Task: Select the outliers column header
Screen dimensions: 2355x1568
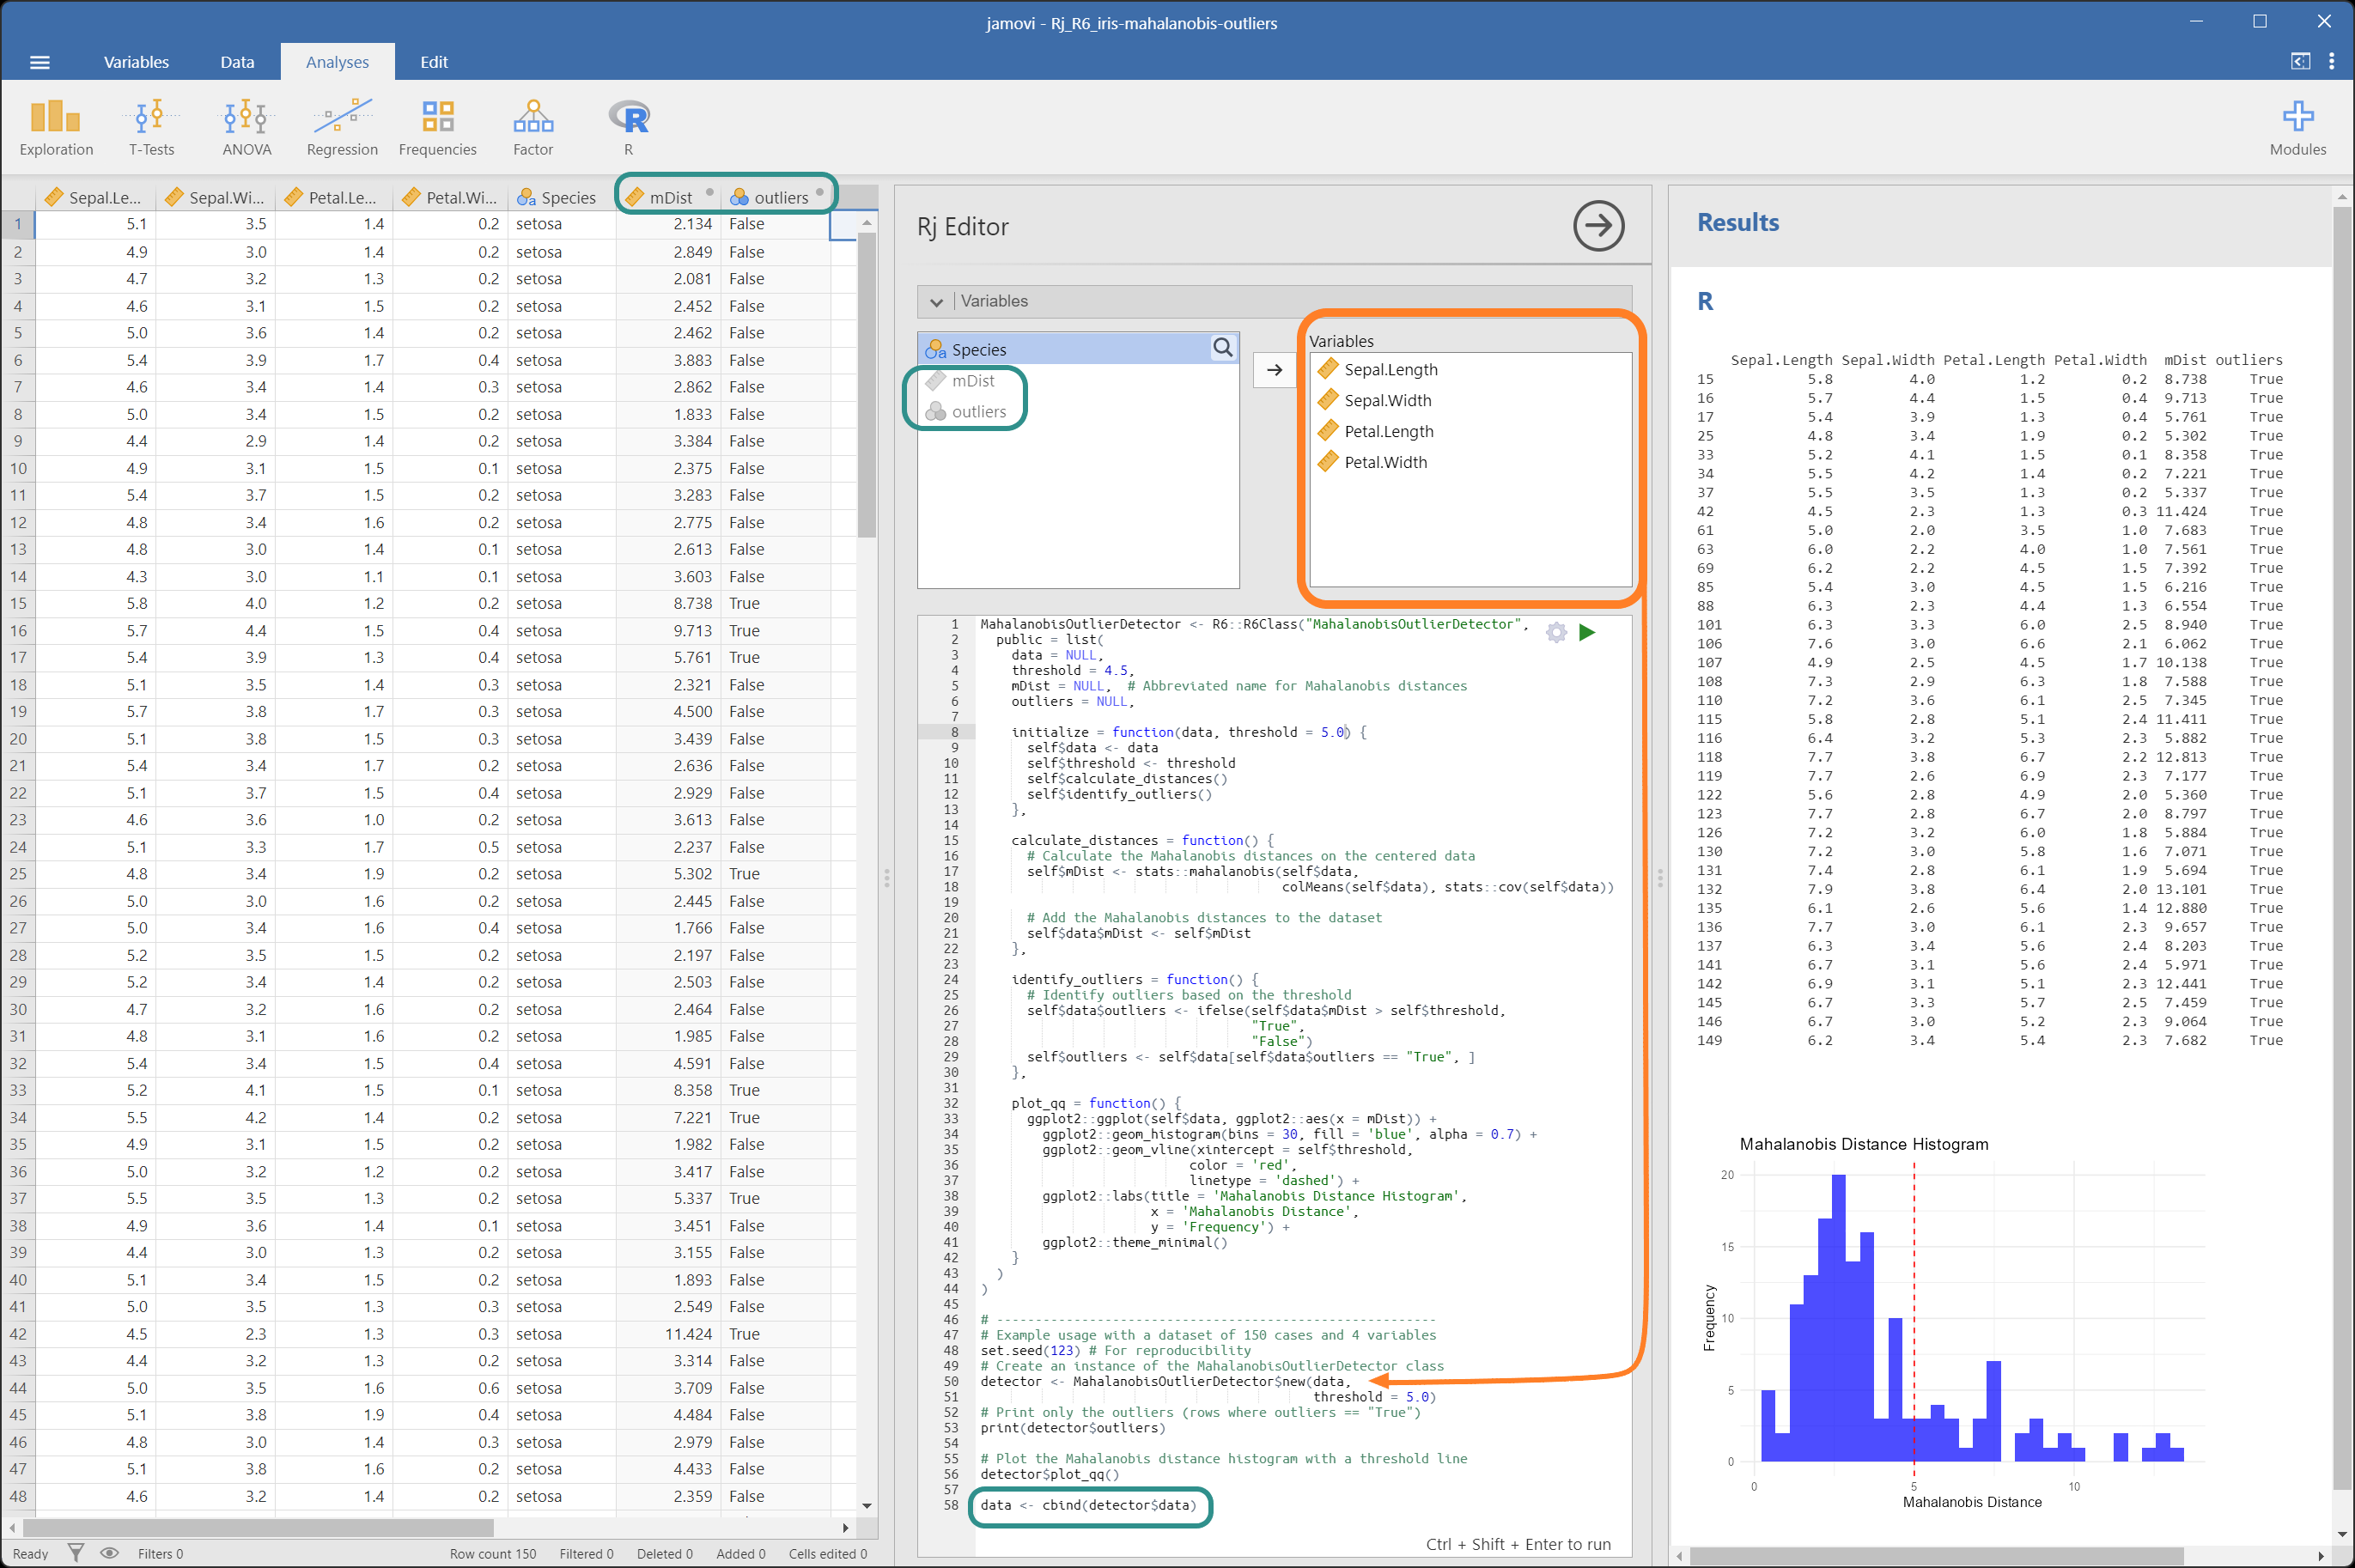Action: click(777, 197)
